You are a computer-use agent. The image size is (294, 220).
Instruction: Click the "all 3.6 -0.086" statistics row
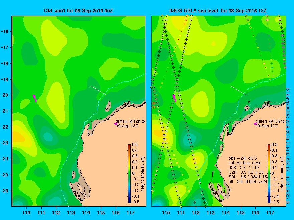tap(248, 181)
